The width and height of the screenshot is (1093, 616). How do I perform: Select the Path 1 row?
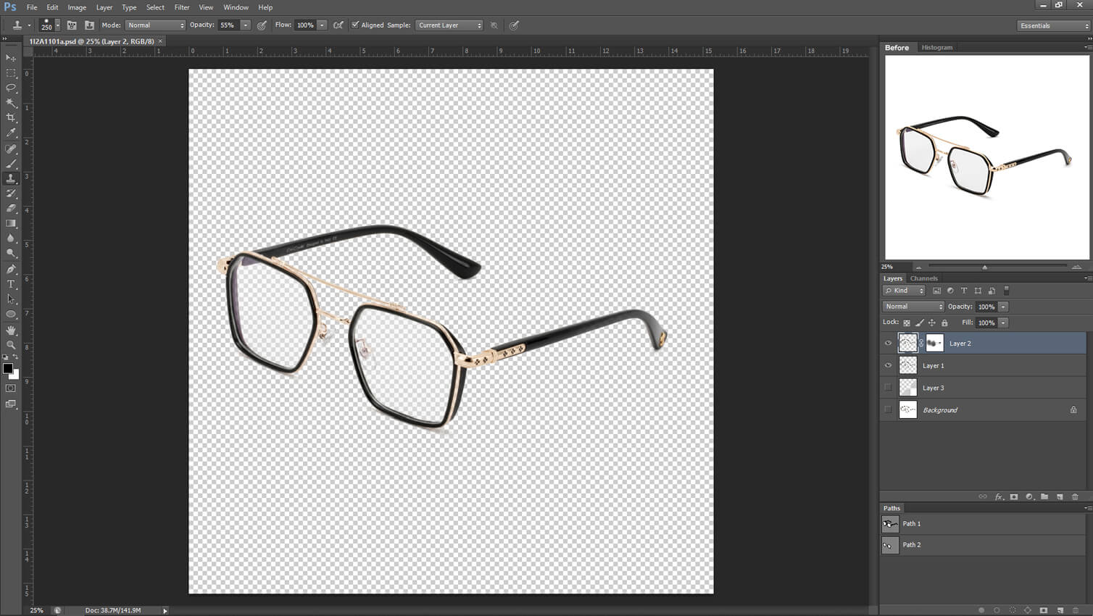click(984, 523)
